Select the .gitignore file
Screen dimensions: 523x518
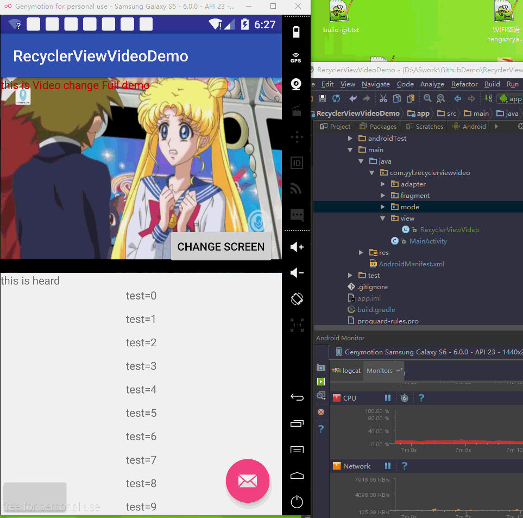(x=372, y=286)
